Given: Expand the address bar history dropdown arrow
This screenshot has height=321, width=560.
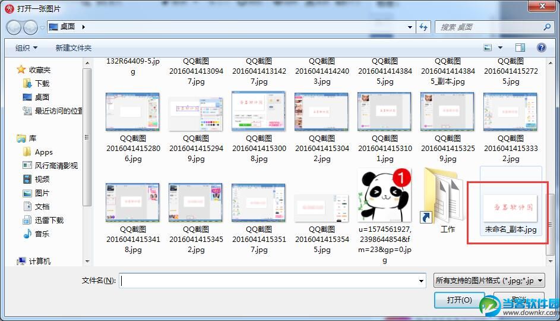Looking at the screenshot, I should coord(410,27).
